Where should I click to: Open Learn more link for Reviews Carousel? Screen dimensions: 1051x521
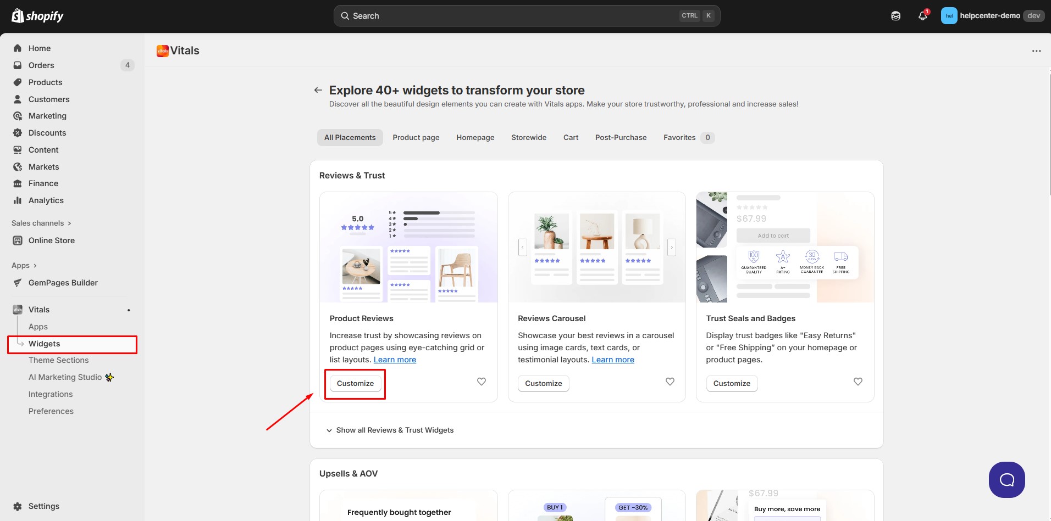tap(612, 360)
